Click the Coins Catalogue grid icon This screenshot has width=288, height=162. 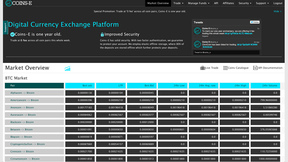coord(225,68)
